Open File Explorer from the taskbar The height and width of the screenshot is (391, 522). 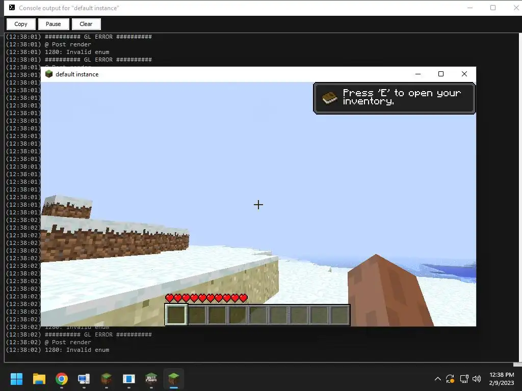point(39,379)
